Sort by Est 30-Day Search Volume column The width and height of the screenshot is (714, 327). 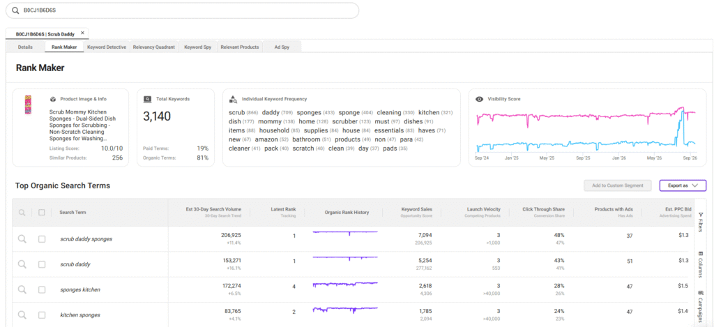(x=213, y=209)
